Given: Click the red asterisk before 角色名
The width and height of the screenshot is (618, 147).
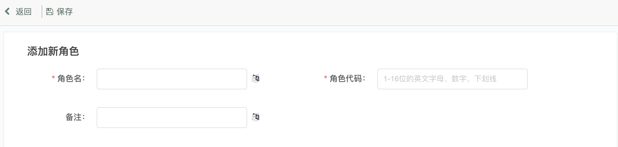Looking at the screenshot, I should click(x=53, y=78).
